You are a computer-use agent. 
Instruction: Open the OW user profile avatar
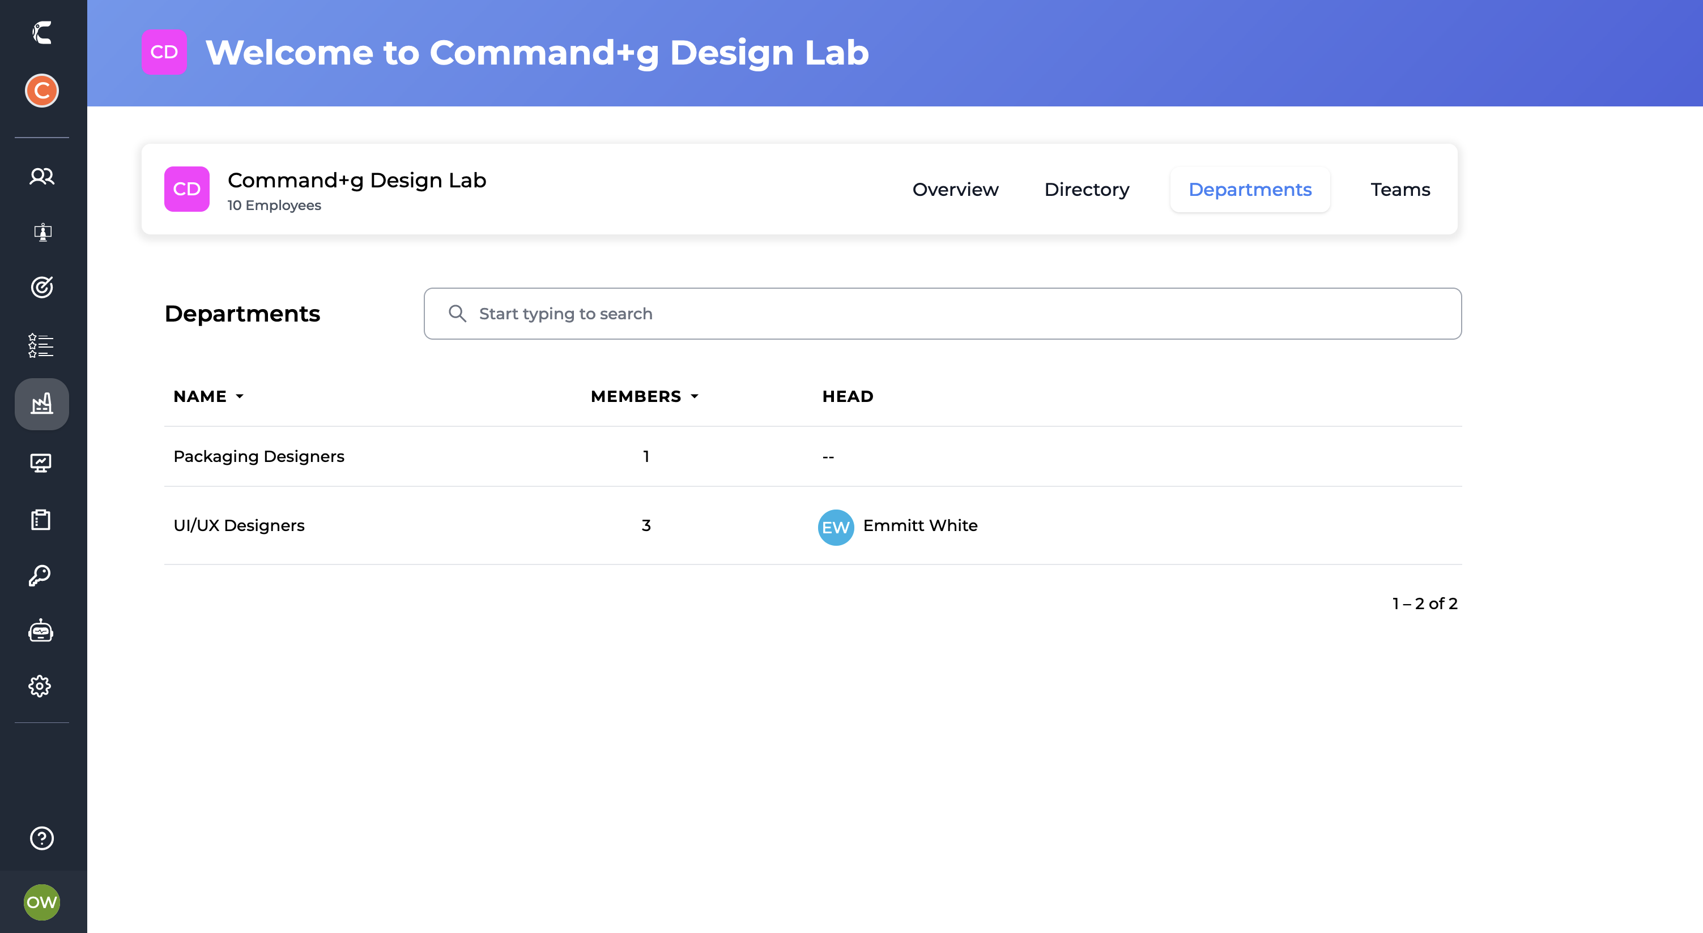point(42,902)
